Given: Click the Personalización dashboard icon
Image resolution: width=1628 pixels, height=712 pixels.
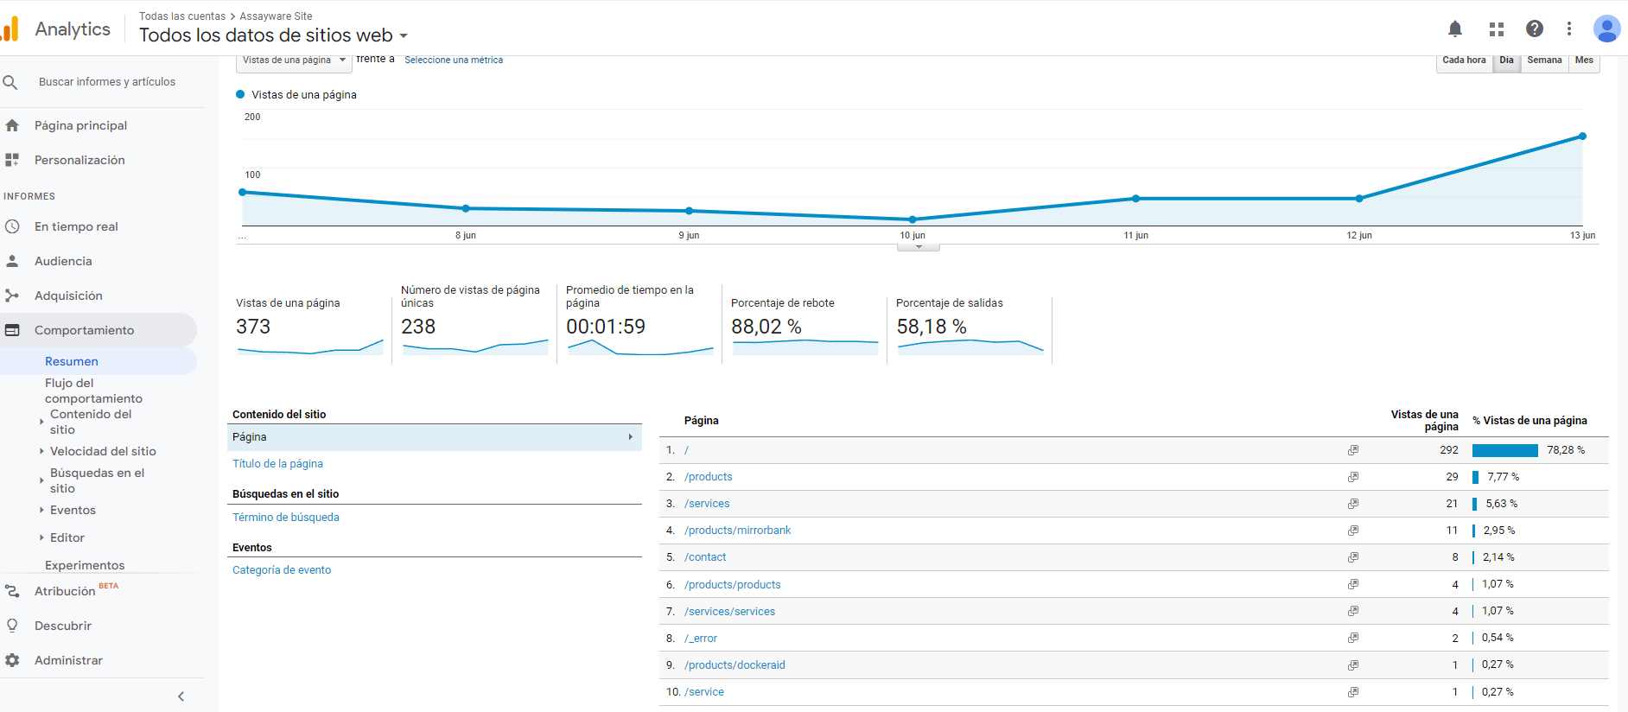Looking at the screenshot, I should 12,160.
